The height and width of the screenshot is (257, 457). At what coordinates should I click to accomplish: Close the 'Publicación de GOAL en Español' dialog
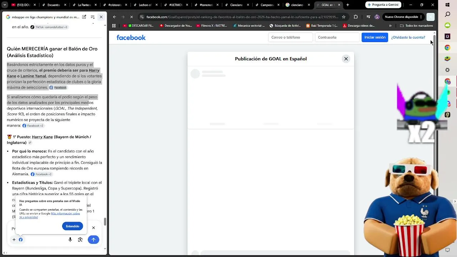[x=346, y=59]
